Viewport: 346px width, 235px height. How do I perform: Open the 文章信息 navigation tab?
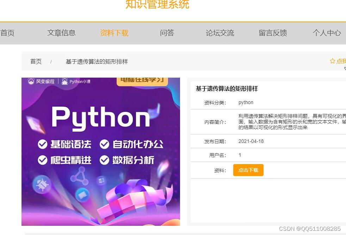61,33
